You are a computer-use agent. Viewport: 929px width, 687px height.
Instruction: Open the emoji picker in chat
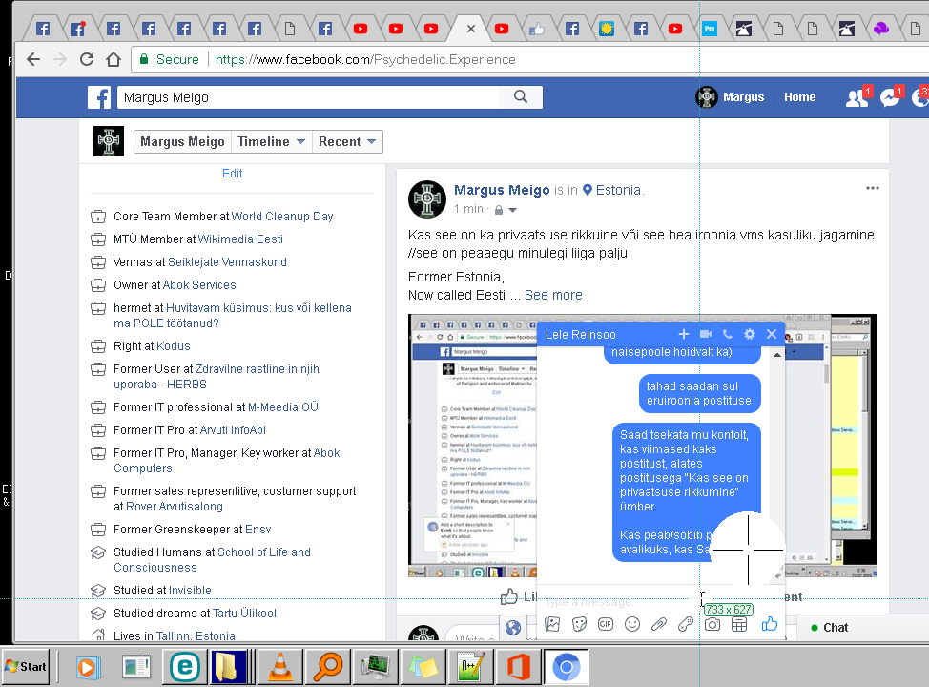pos(632,624)
